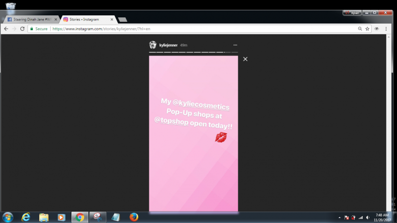Open Chrome's three-dot menu
397x223 pixels.
coord(386,29)
